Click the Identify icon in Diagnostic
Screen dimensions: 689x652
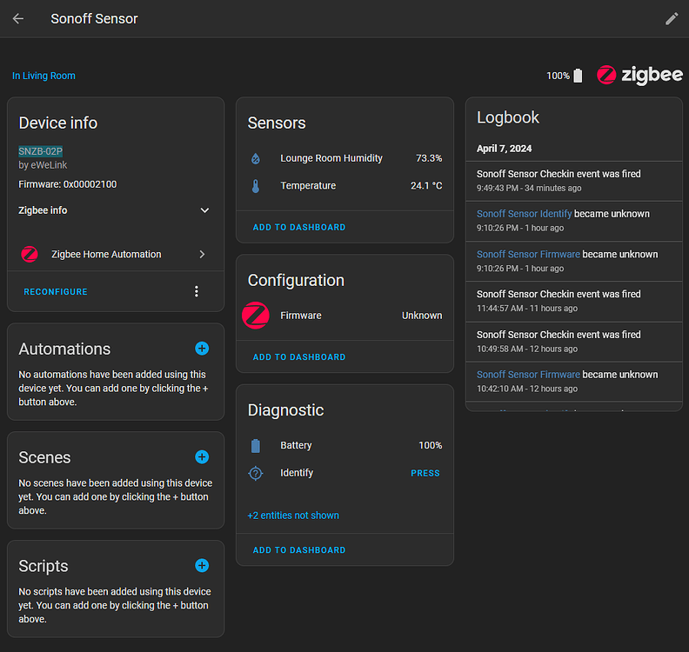256,473
